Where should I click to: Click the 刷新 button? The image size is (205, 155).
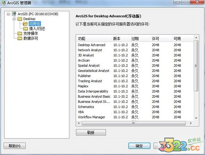click(91, 133)
